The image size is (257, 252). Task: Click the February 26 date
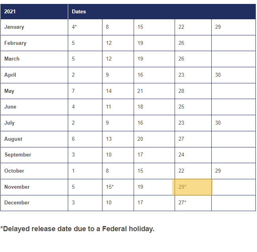point(181,43)
